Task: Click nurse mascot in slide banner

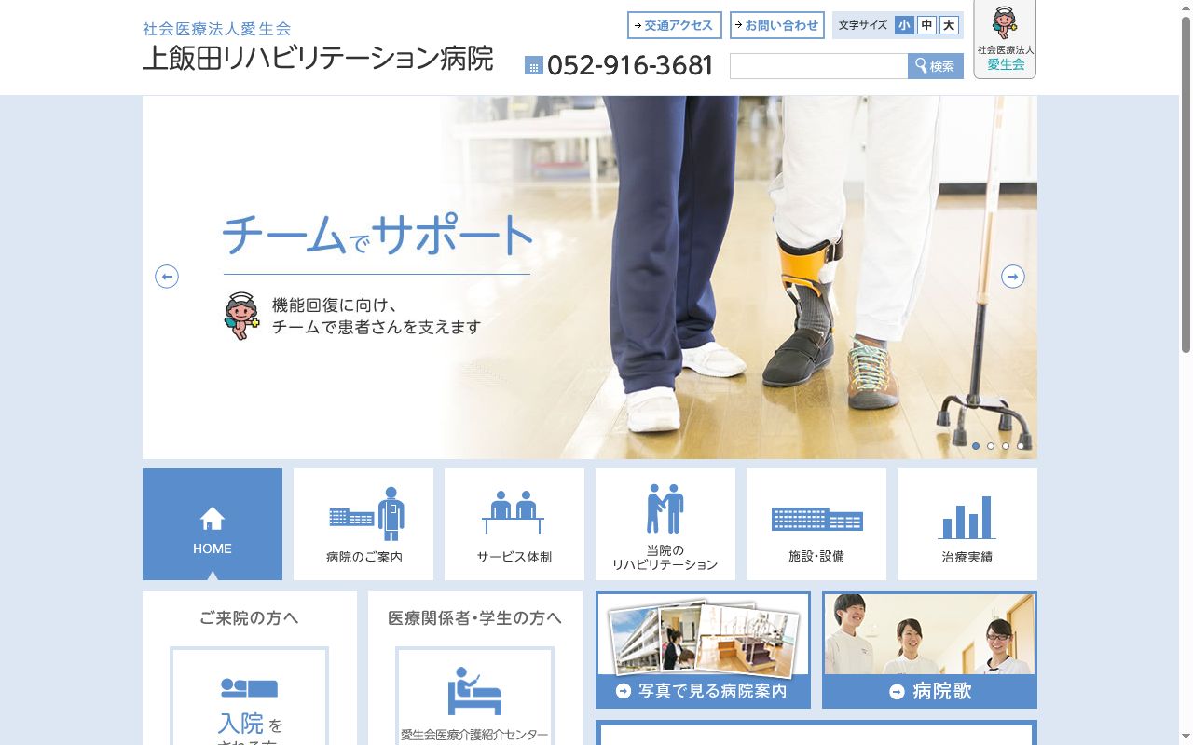Action: (241, 316)
